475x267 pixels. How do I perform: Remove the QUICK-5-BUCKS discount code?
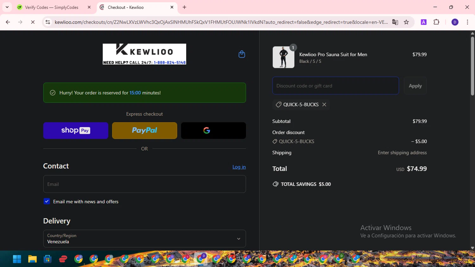324,105
